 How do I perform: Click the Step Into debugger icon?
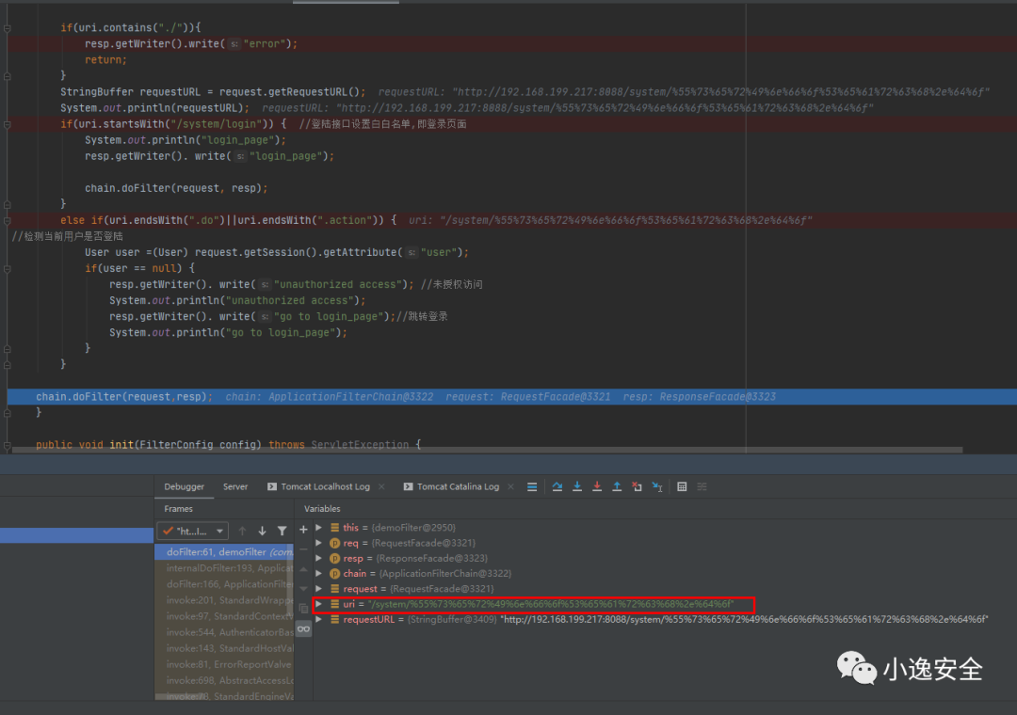click(576, 486)
